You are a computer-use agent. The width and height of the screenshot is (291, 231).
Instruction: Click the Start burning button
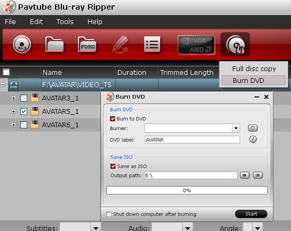pyautogui.click(x=251, y=214)
